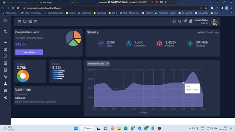Open the cart icon with badge

point(185,21)
